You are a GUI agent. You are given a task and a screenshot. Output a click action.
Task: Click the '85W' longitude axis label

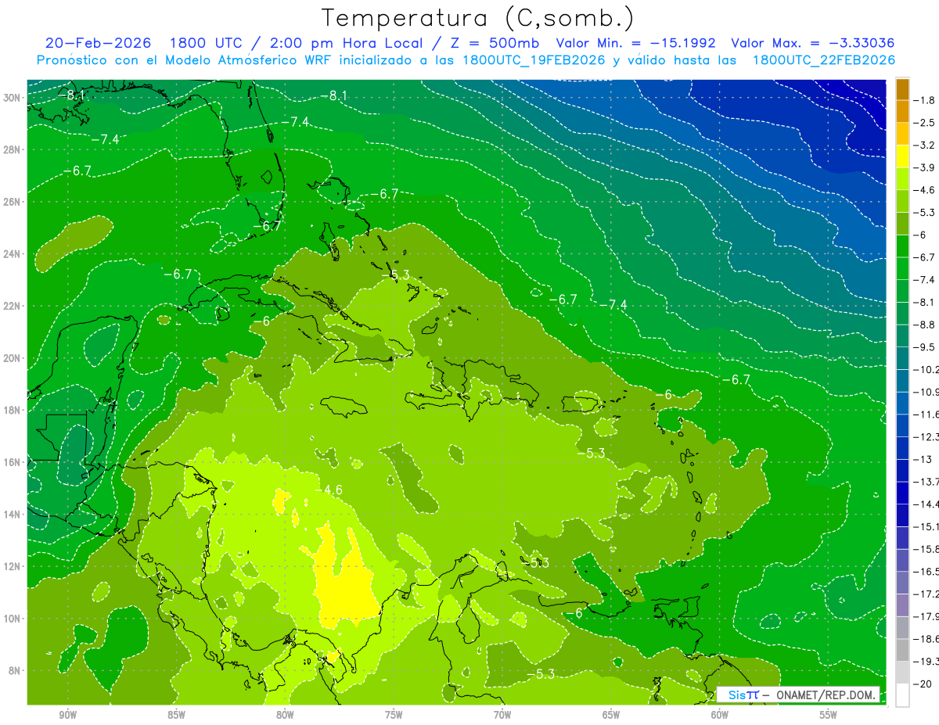point(176,715)
